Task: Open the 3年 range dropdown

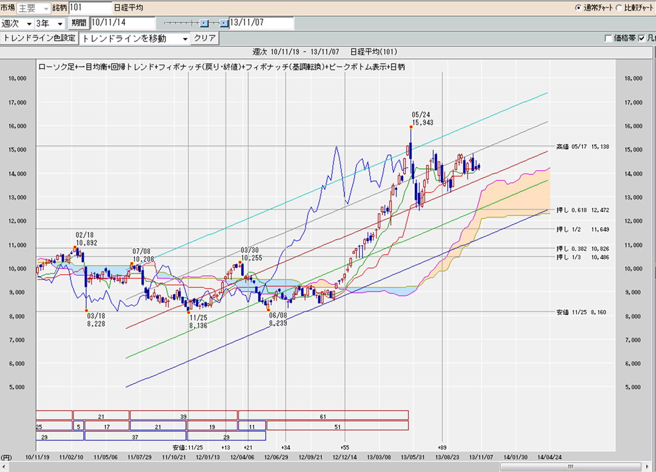Action: click(x=50, y=24)
